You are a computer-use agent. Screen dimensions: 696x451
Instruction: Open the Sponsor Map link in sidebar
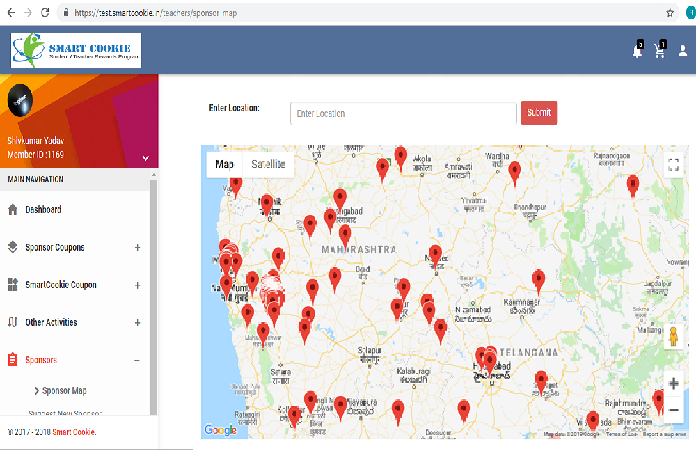[64, 390]
